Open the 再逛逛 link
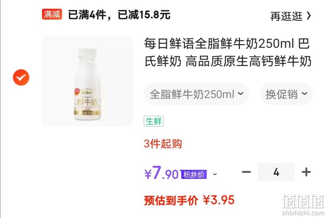This screenshot has height=218, width=327. pos(286,16)
